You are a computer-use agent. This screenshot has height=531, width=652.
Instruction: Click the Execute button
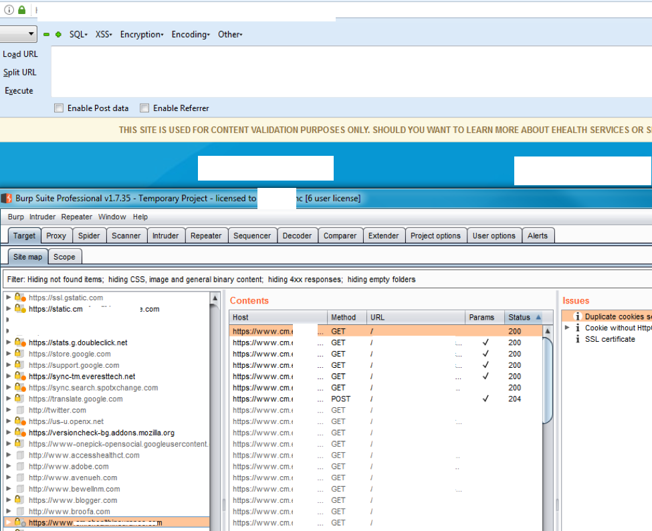pyautogui.click(x=19, y=91)
